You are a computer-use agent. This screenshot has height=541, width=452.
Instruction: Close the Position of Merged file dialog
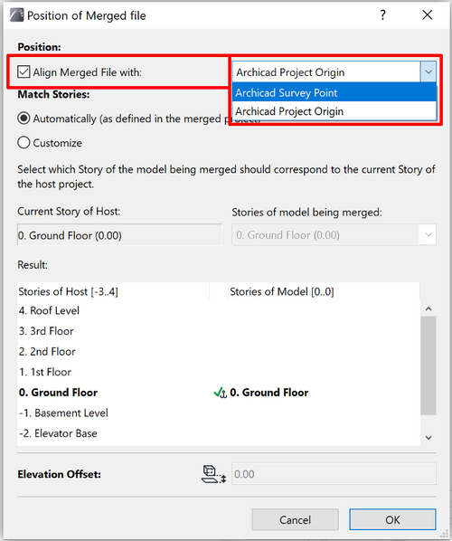tap(428, 14)
